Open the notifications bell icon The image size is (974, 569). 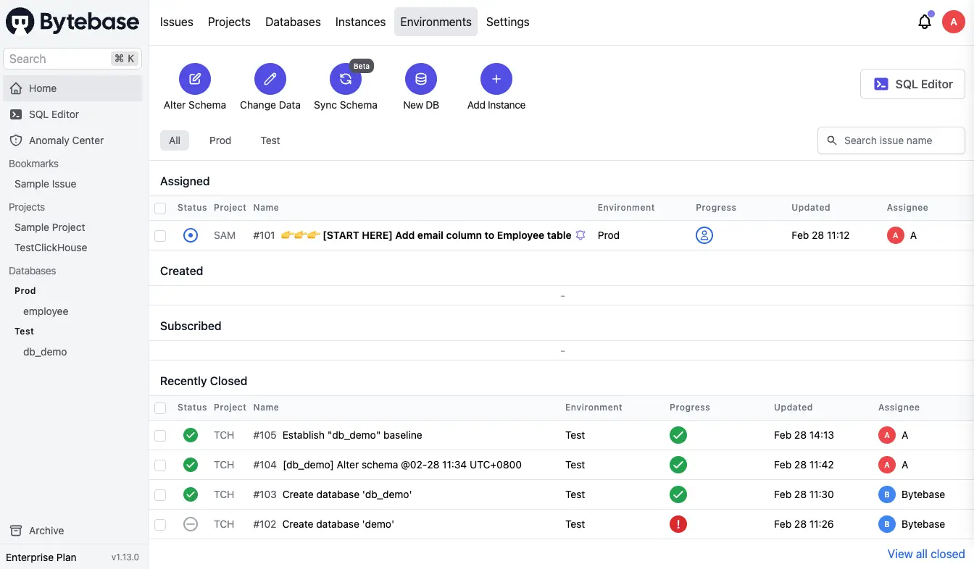tap(925, 22)
